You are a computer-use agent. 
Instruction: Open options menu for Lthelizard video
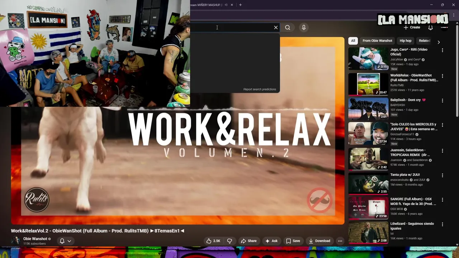443,225
